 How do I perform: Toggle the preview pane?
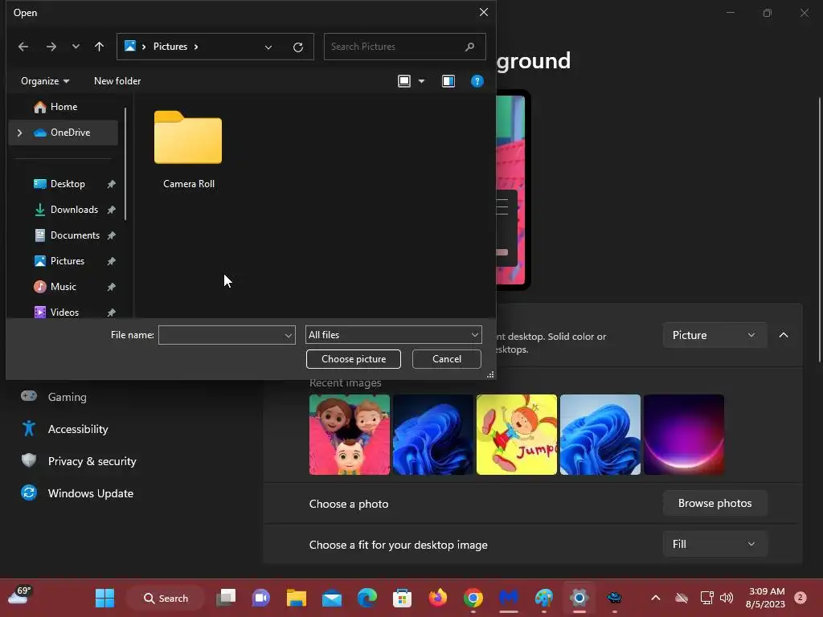click(448, 81)
